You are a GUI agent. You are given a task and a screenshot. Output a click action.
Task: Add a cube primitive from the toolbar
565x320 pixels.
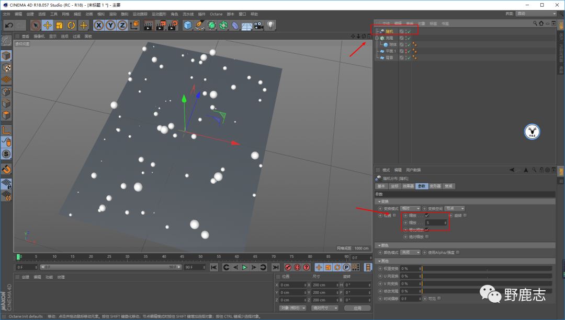tap(188, 25)
